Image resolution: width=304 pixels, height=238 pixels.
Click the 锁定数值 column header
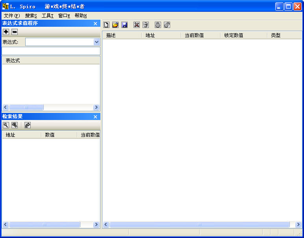[x=234, y=35]
